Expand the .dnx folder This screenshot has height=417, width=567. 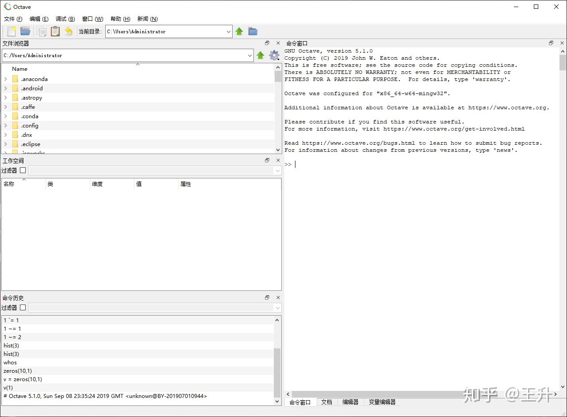click(5, 135)
